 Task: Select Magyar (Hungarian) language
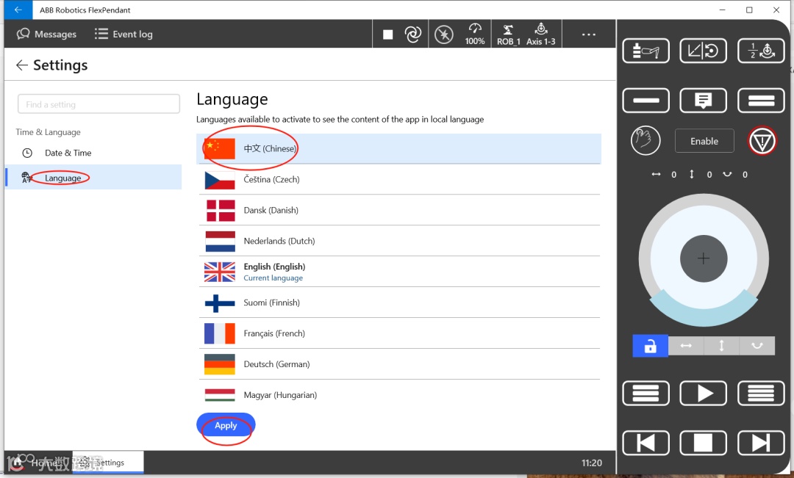[398, 395]
